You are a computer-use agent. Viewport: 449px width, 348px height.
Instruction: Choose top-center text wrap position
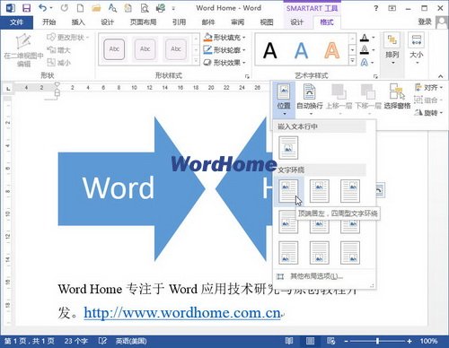click(320, 191)
